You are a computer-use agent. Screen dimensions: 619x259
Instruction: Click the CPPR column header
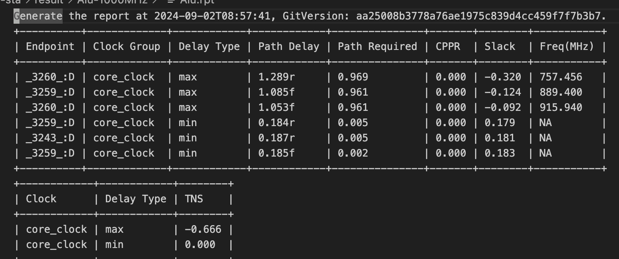click(x=448, y=47)
